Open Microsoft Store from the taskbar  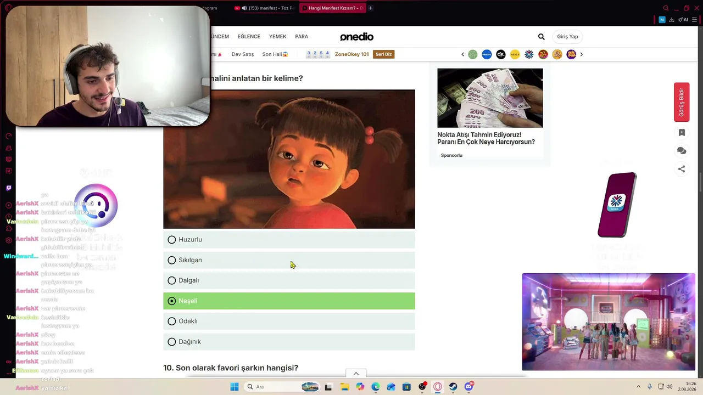406,387
